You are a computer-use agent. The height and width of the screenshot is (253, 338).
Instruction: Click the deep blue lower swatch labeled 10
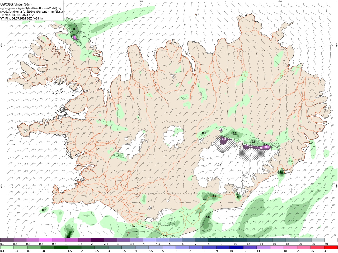236,247
